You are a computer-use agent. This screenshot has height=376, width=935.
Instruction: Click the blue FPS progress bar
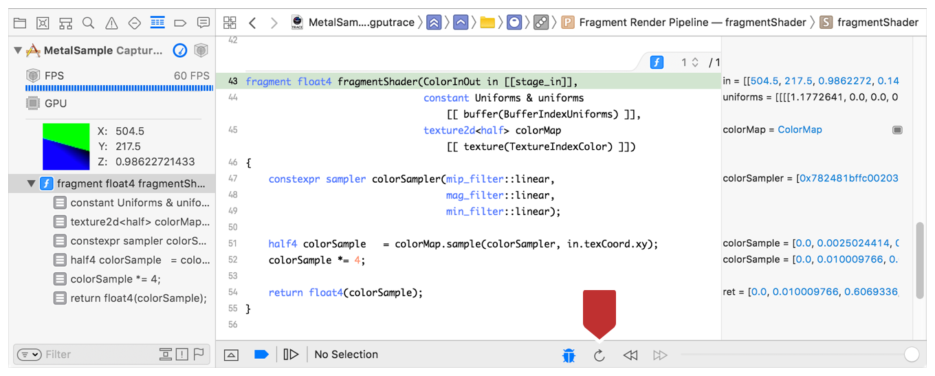(x=118, y=88)
